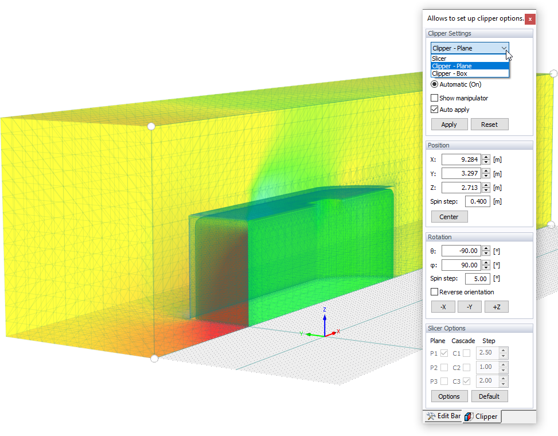Center the clipper plane position
The width and height of the screenshot is (558, 436).
[449, 217]
